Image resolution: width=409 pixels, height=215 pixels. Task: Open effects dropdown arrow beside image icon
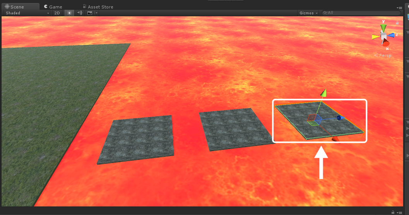coord(96,13)
